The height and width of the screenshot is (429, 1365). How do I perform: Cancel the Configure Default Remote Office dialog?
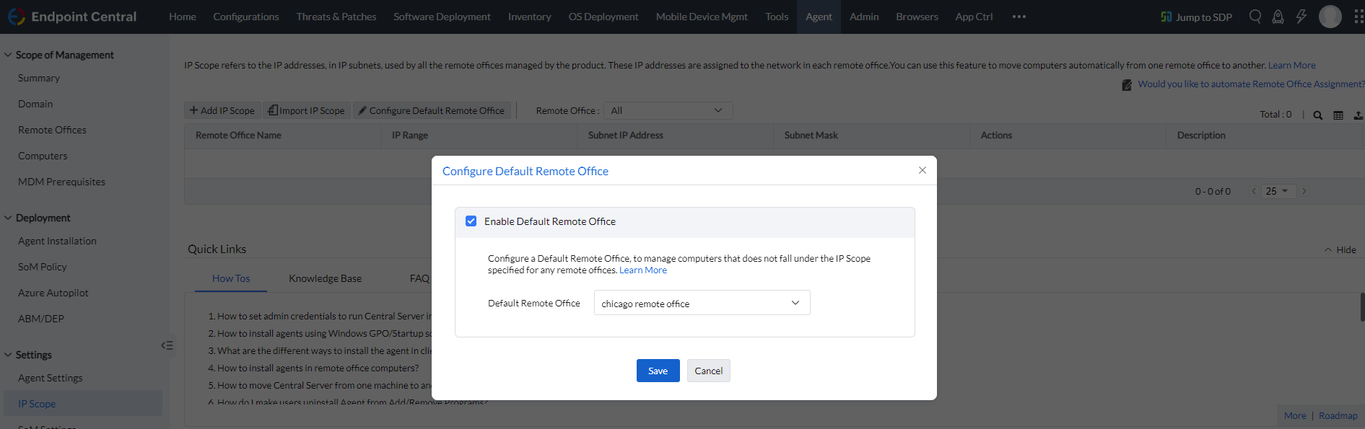click(709, 371)
